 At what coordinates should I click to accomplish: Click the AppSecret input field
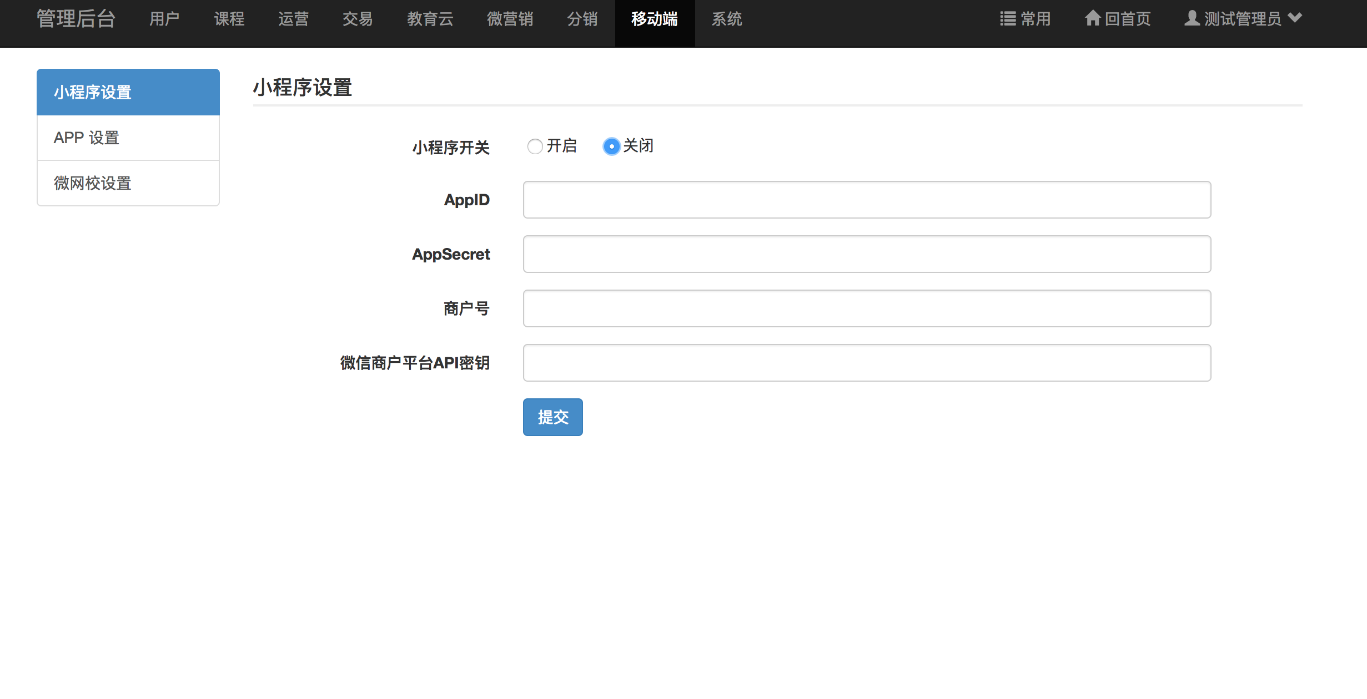click(867, 254)
